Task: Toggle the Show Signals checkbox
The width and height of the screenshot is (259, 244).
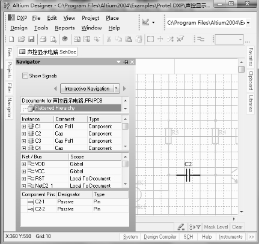Action: coord(25,76)
